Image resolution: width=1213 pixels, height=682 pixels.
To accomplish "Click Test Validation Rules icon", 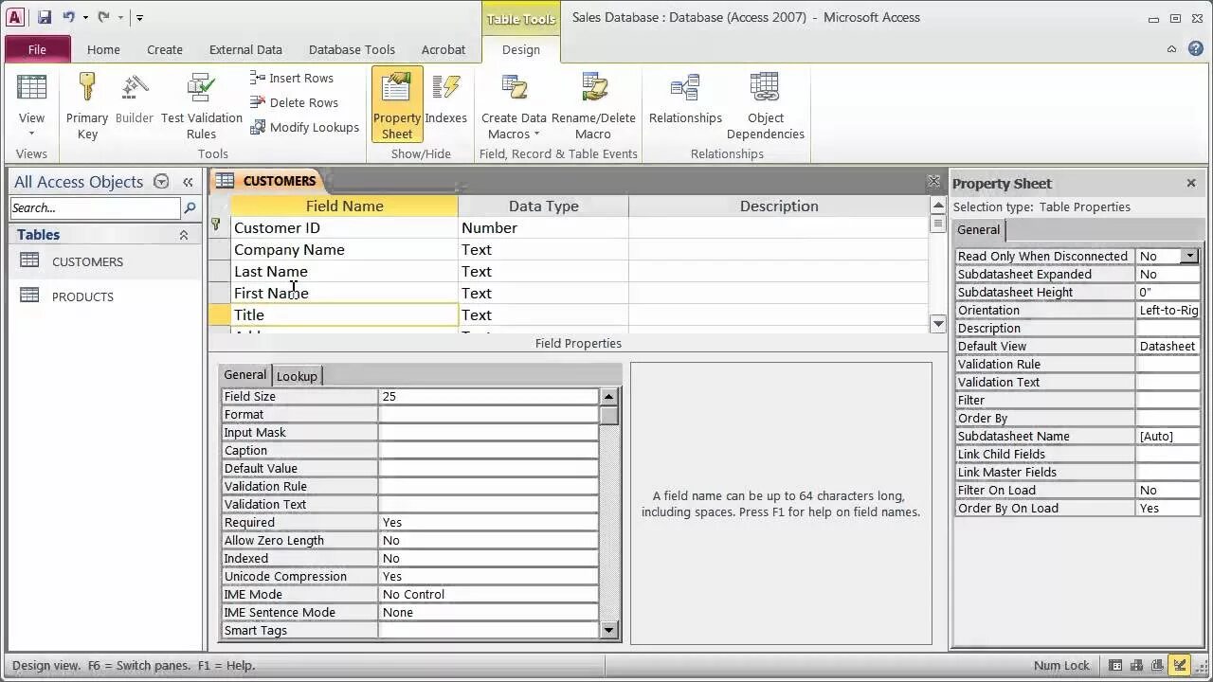I will [x=201, y=89].
